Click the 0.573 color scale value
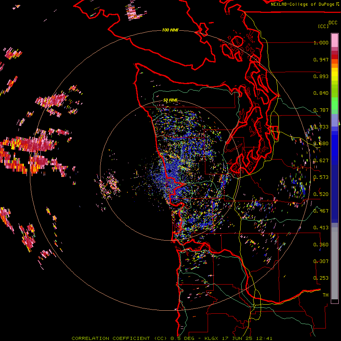341x341 pixels. (x=321, y=177)
